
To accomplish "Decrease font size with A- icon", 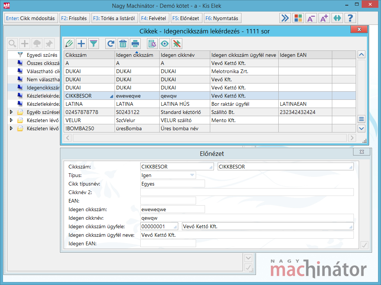I will click(311, 18).
